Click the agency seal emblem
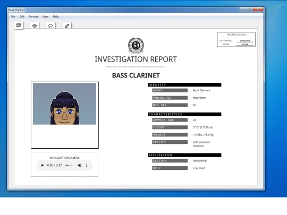287x215 pixels. pyautogui.click(x=136, y=45)
